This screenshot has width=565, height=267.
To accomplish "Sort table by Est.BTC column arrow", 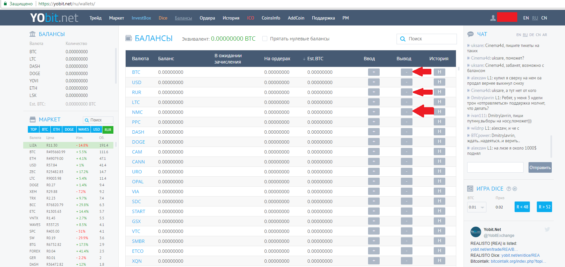I will 304,59.
